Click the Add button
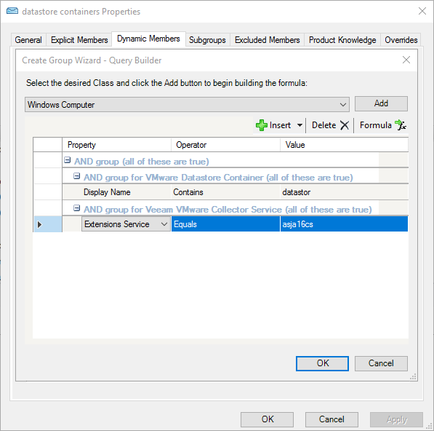Image resolution: width=434 pixels, height=431 pixels. tap(381, 103)
